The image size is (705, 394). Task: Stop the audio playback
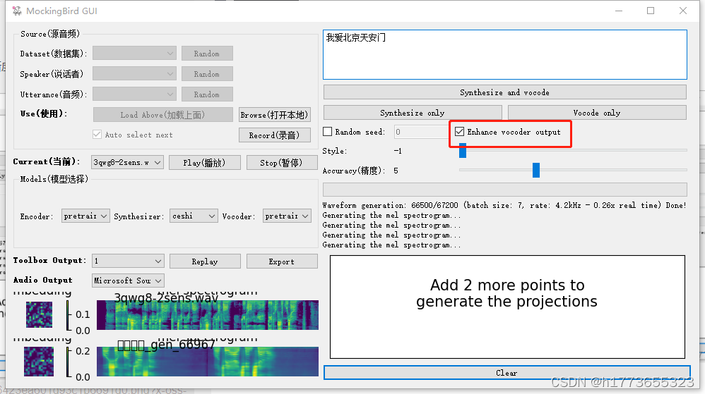tap(281, 162)
